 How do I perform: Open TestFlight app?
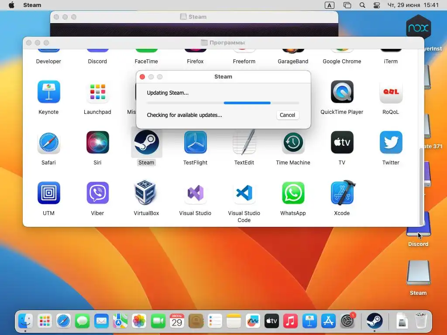click(x=195, y=143)
